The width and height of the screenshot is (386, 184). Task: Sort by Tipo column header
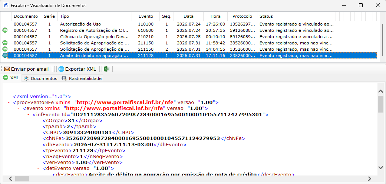pyautogui.click(x=95, y=16)
